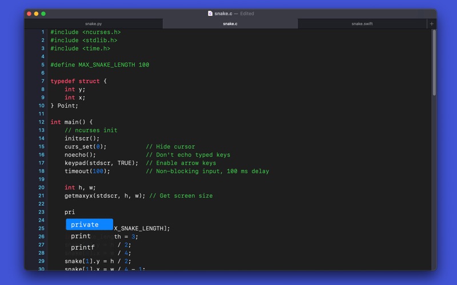This screenshot has height=285, width=457.
Task: Switch to the snake.py tab
Action: tap(93, 24)
